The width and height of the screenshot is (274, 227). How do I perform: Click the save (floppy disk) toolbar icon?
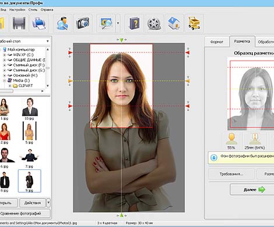tap(19, 23)
